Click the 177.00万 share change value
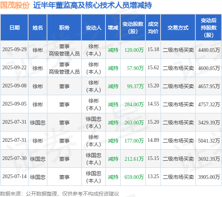Image resolution: width=222 pixels, height=197 pixels. click(x=134, y=141)
